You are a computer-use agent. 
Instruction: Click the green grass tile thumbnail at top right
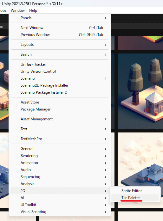click(140, 43)
